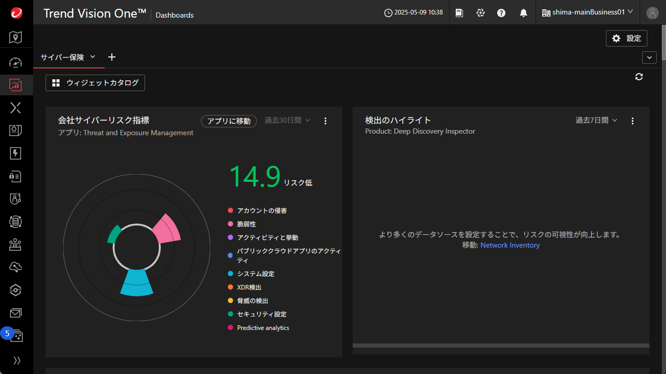Open the notifications bell
Viewport: 666px width, 374px height.
524,12
